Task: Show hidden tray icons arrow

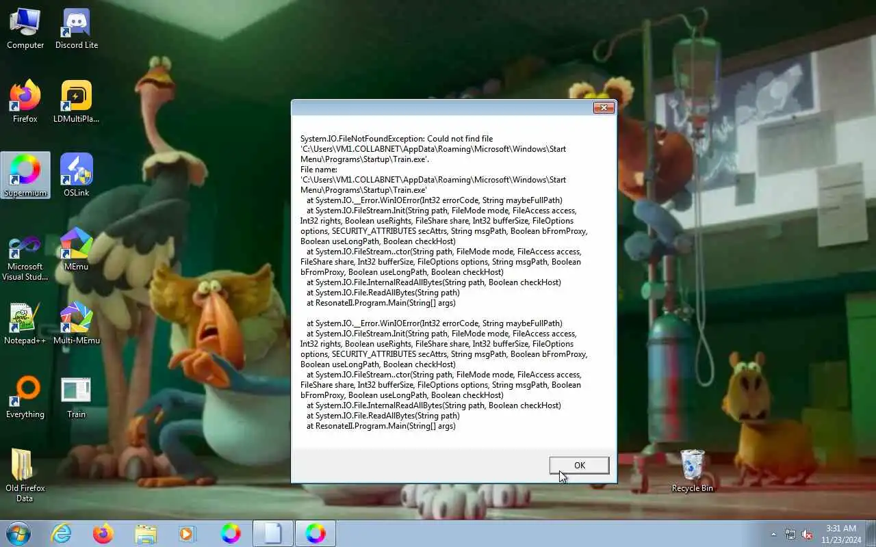Action: [x=774, y=534]
